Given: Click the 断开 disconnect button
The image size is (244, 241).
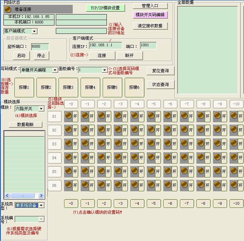Looking at the screenshot, I should click(130, 56).
